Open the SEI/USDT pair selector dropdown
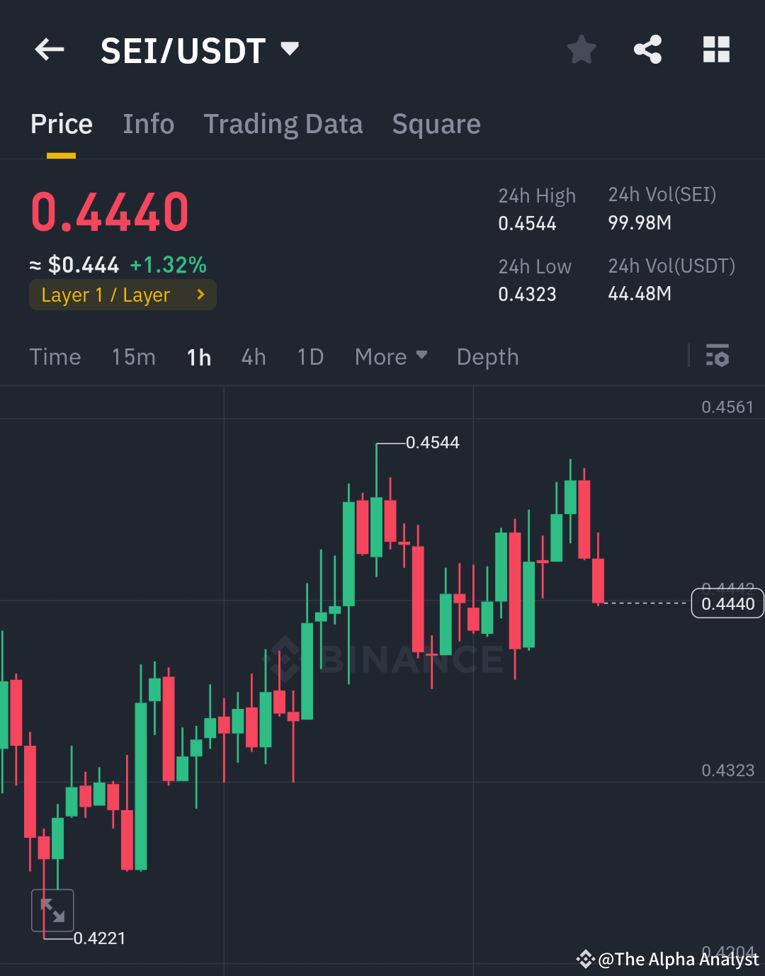This screenshot has height=976, width=765. (290, 49)
